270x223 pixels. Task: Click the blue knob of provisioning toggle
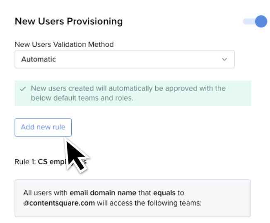click(x=261, y=22)
